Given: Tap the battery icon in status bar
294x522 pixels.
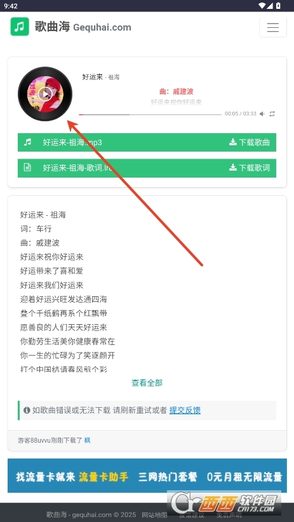Looking at the screenshot, I should click(x=278, y=5).
